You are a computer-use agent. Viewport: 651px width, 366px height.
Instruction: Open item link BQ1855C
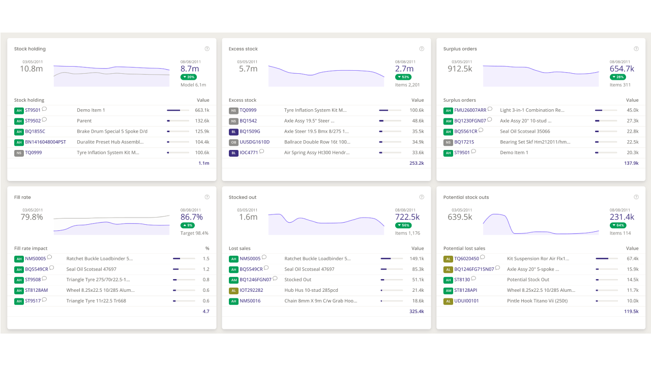coord(35,132)
